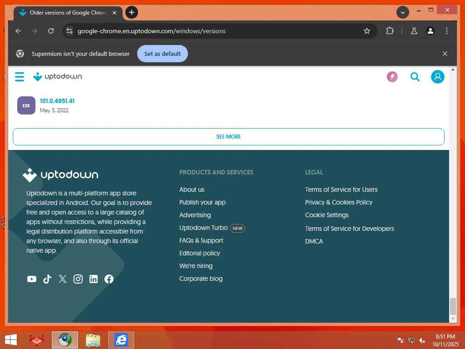Viewport: 465px width, 349px height.
Task: Open Terms of Service for Users
Action: [341, 189]
